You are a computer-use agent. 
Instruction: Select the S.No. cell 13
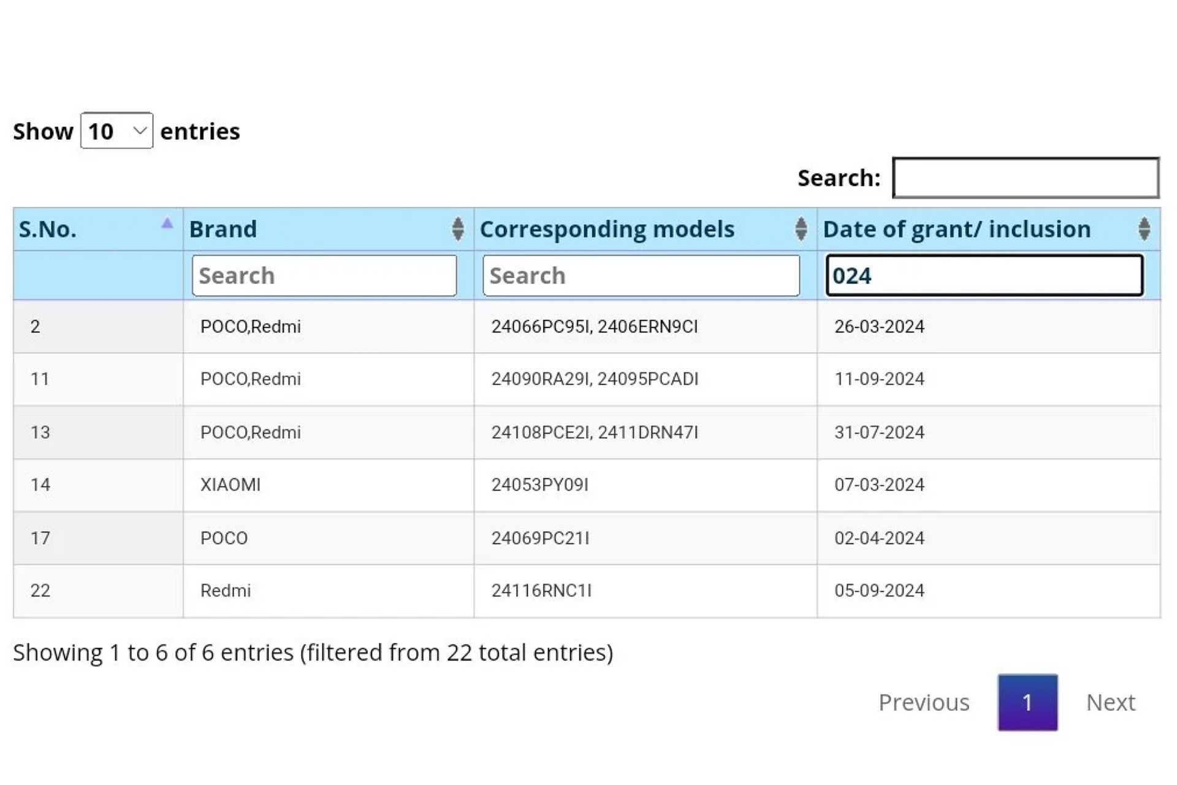point(98,432)
